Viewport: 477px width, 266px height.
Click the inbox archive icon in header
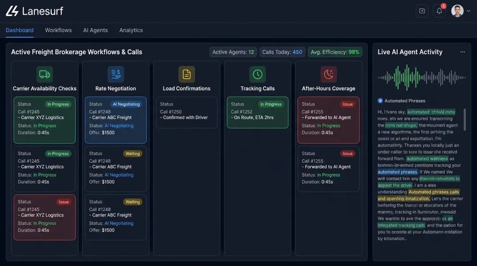[x=422, y=11]
